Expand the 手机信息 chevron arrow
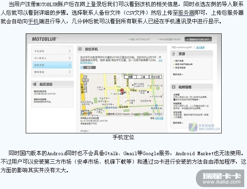 [69, 51]
